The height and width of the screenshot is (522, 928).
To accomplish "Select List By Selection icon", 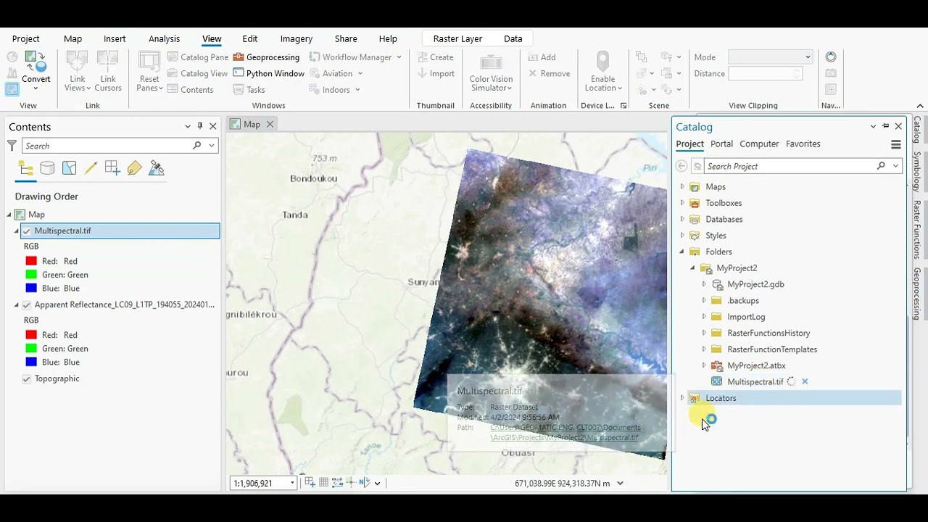I will pos(69,168).
